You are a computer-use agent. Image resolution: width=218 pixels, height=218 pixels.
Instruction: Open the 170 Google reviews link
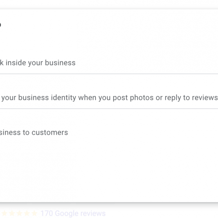pyautogui.click(x=73, y=213)
